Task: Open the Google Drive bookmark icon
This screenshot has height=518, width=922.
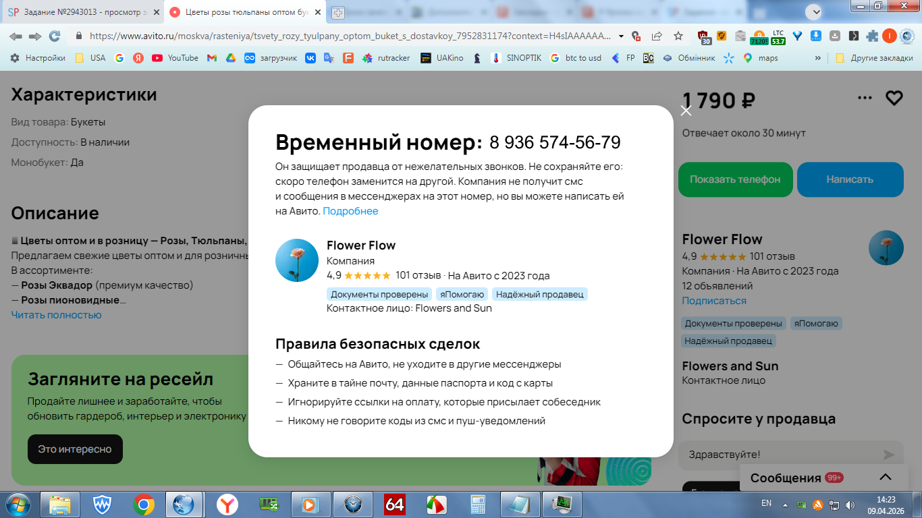Action: (230, 58)
